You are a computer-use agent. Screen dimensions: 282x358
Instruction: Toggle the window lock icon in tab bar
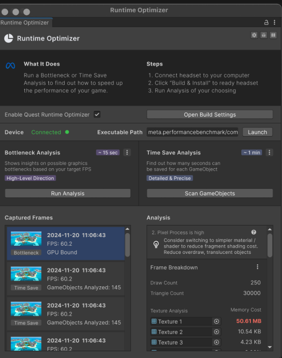pyautogui.click(x=266, y=23)
